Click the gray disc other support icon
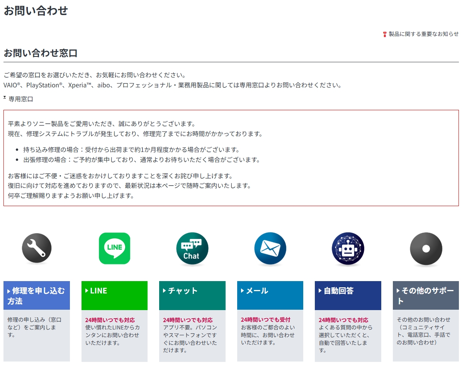Viewport: 462px width, 365px height. (426, 248)
